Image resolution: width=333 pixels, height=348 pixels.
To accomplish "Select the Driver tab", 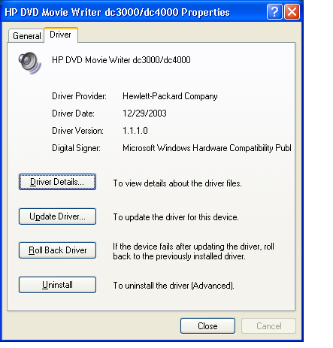I will (x=61, y=35).
